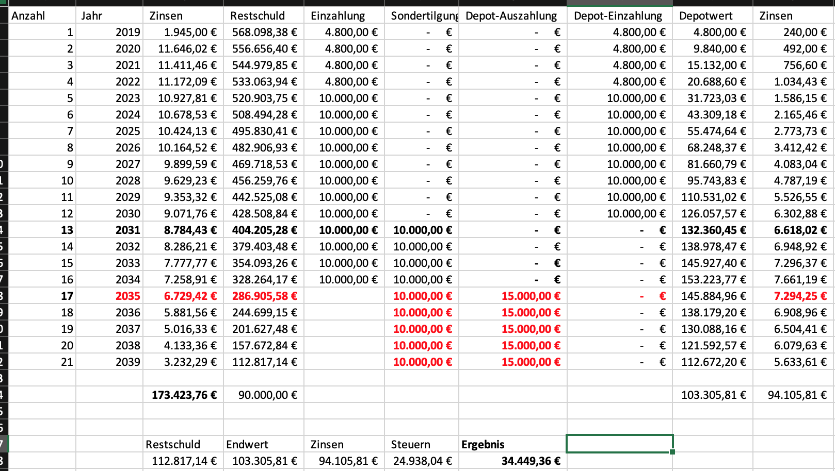Viewport: 835px width, 471px height.
Task: Select the 90.000,00 € total cell
Action: 264,395
